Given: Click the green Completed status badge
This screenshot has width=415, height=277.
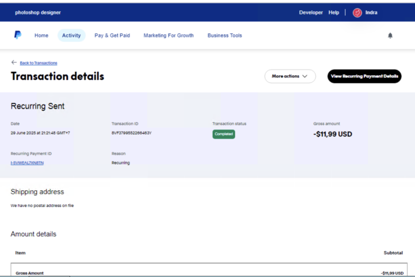Looking at the screenshot, I should tap(224, 134).
